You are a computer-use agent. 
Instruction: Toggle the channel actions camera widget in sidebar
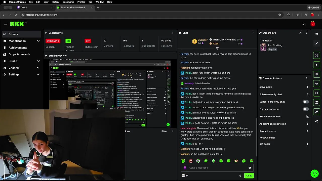(x=317, y=102)
